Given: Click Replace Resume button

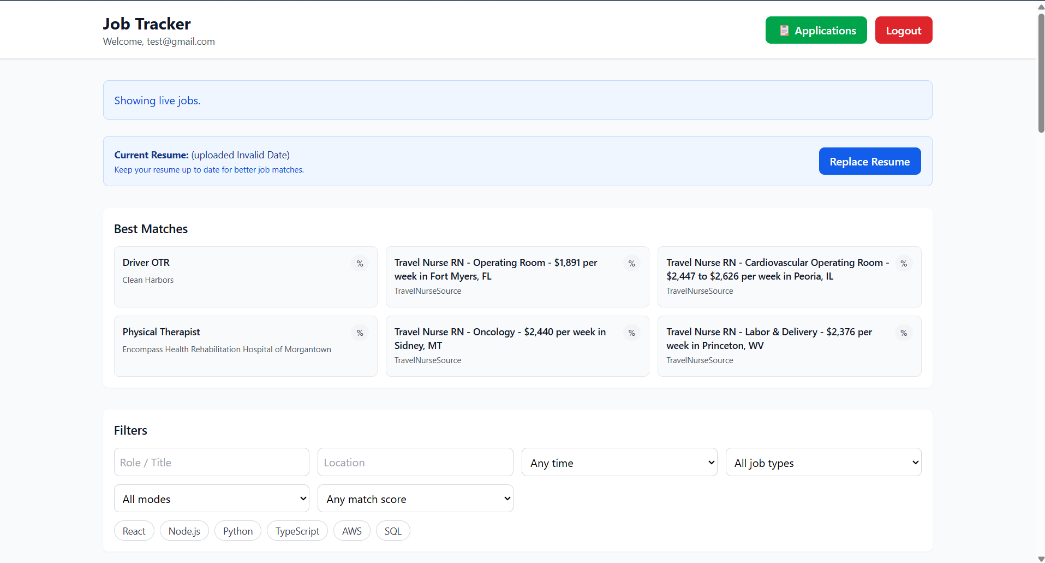Looking at the screenshot, I should coord(870,161).
